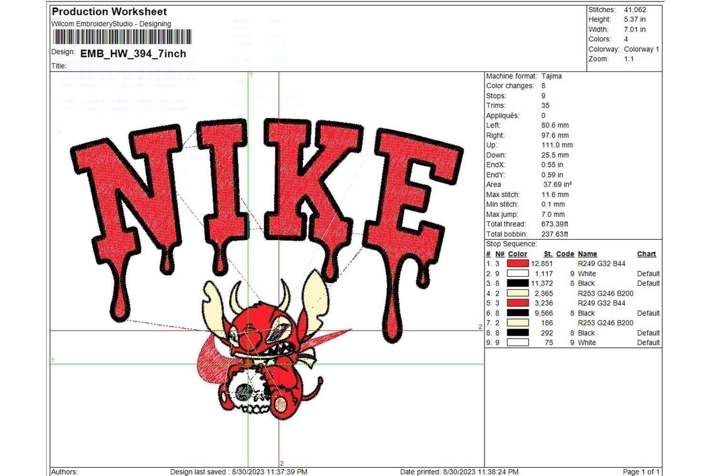
Task: Click the "St." column header
Action: pos(548,254)
